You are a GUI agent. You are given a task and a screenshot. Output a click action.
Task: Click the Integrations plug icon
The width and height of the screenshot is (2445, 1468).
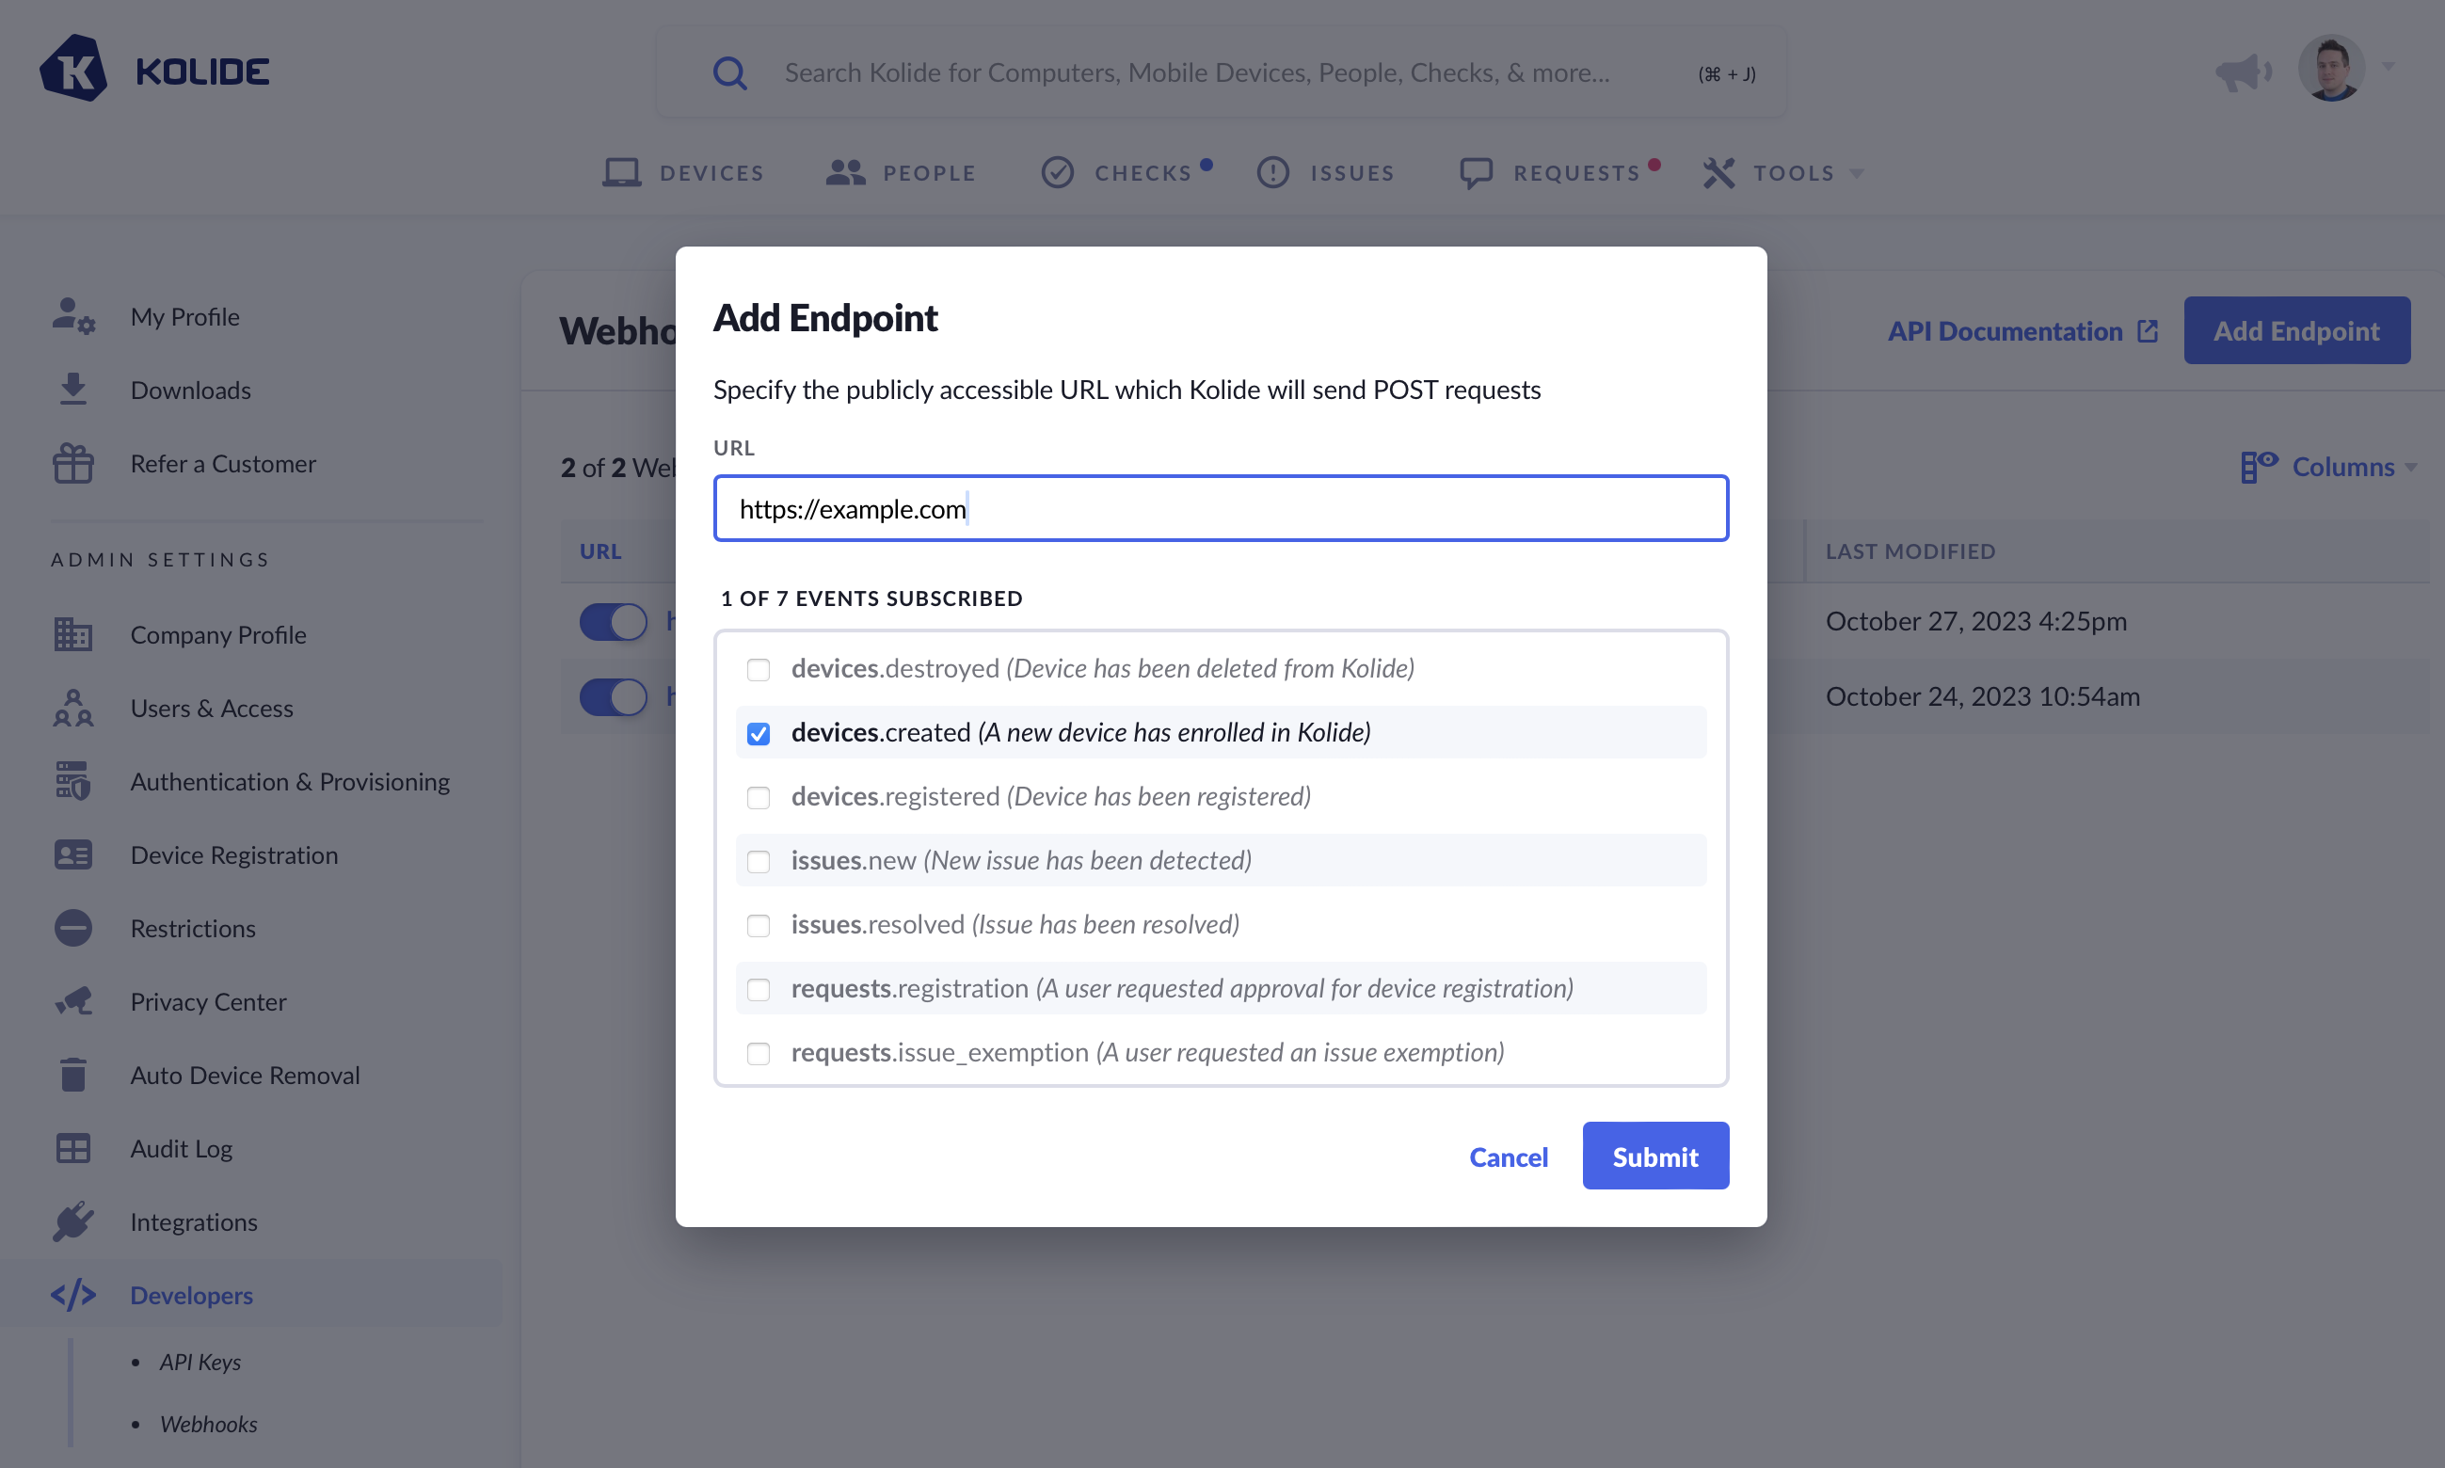tap(73, 1221)
